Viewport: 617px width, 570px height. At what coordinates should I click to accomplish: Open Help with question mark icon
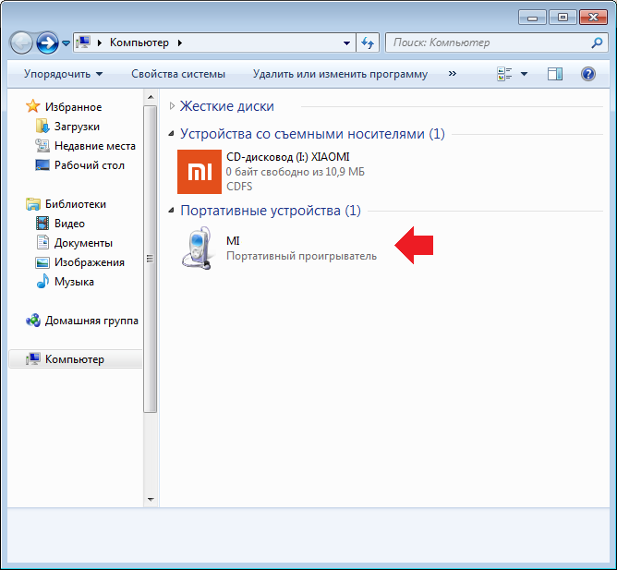tap(587, 74)
